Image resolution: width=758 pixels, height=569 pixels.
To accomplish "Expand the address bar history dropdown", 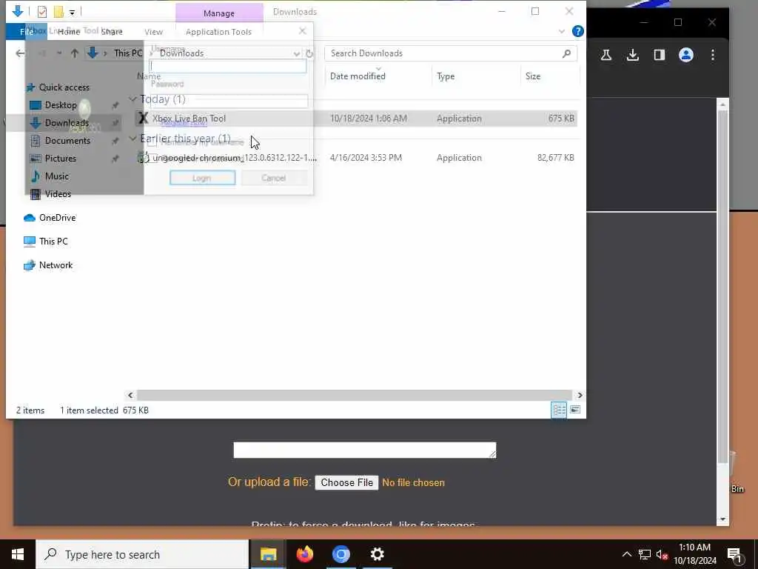I will (x=296, y=53).
